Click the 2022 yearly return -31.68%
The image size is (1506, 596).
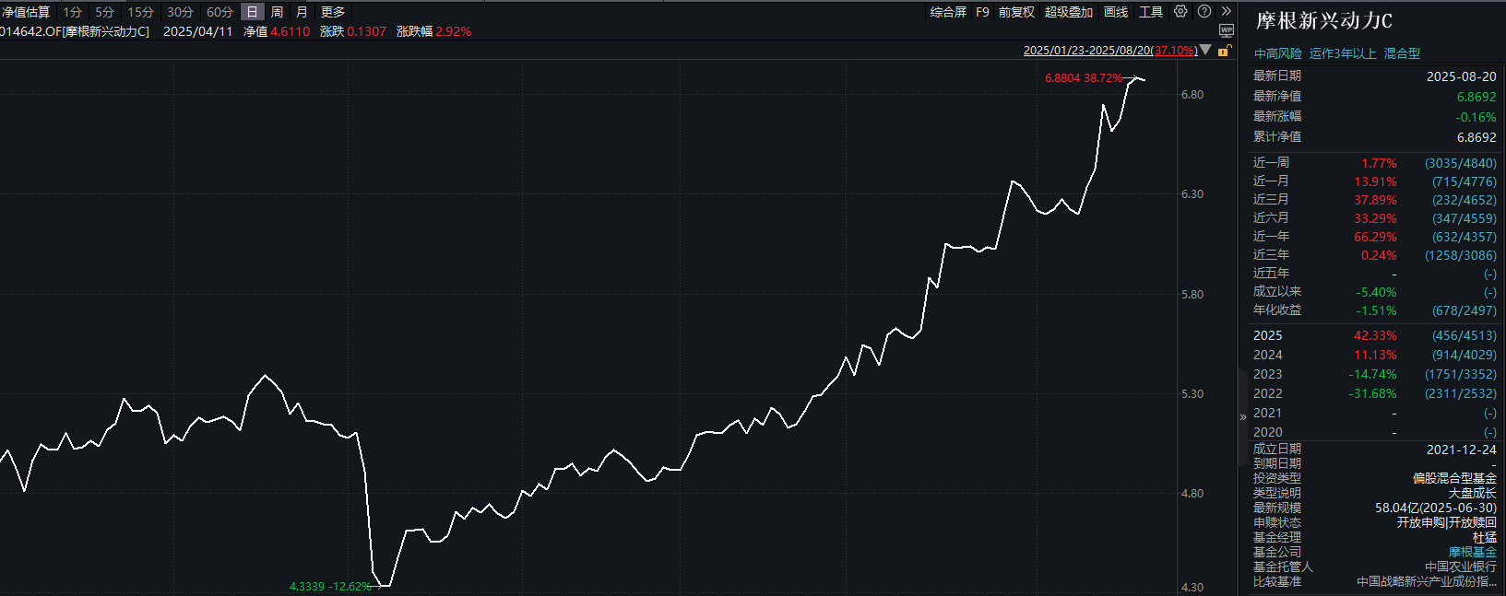tap(1372, 393)
